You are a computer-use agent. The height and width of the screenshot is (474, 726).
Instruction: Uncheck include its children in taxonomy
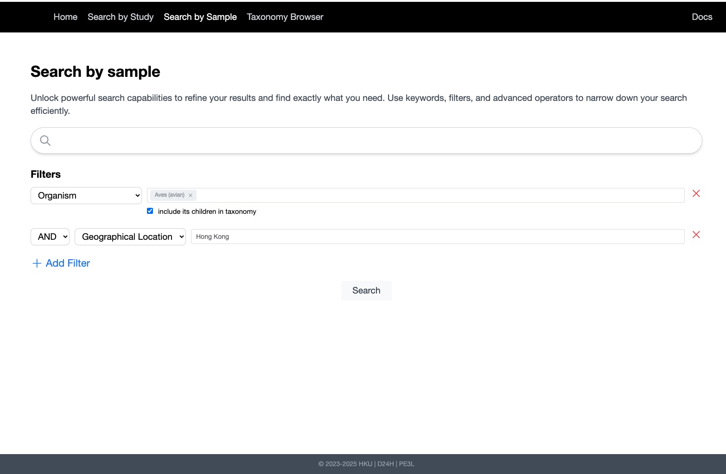coord(150,211)
